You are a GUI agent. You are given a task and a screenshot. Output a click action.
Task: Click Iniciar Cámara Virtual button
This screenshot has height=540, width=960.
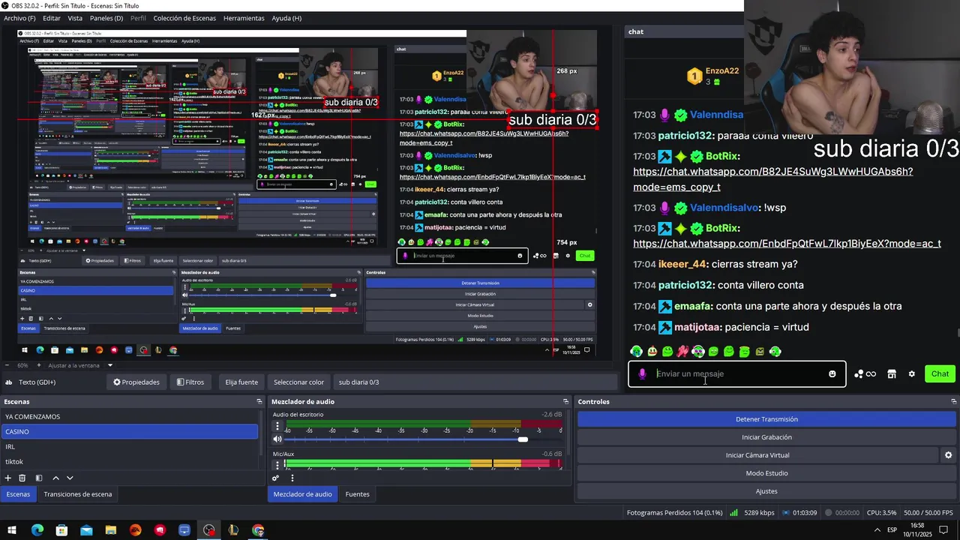tap(757, 455)
